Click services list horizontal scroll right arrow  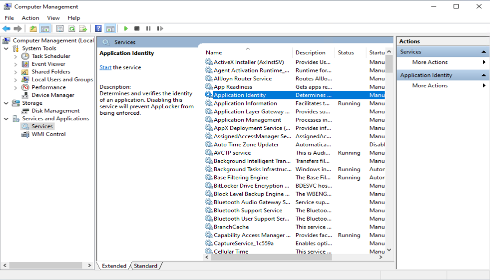(x=381, y=257)
